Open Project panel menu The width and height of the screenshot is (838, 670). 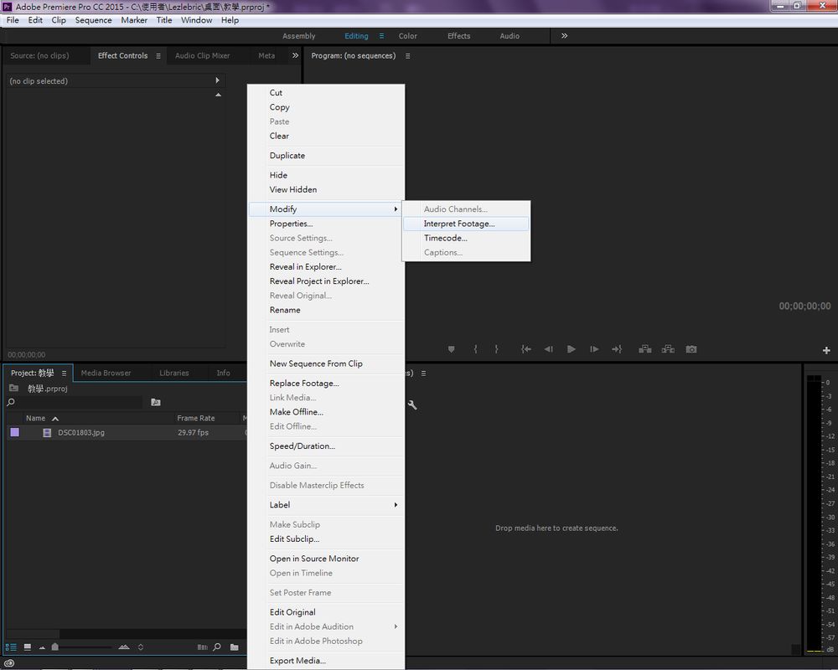pyautogui.click(x=65, y=373)
